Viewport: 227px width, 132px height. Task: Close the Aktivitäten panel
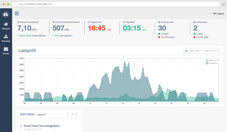pyautogui.click(x=76, y=114)
